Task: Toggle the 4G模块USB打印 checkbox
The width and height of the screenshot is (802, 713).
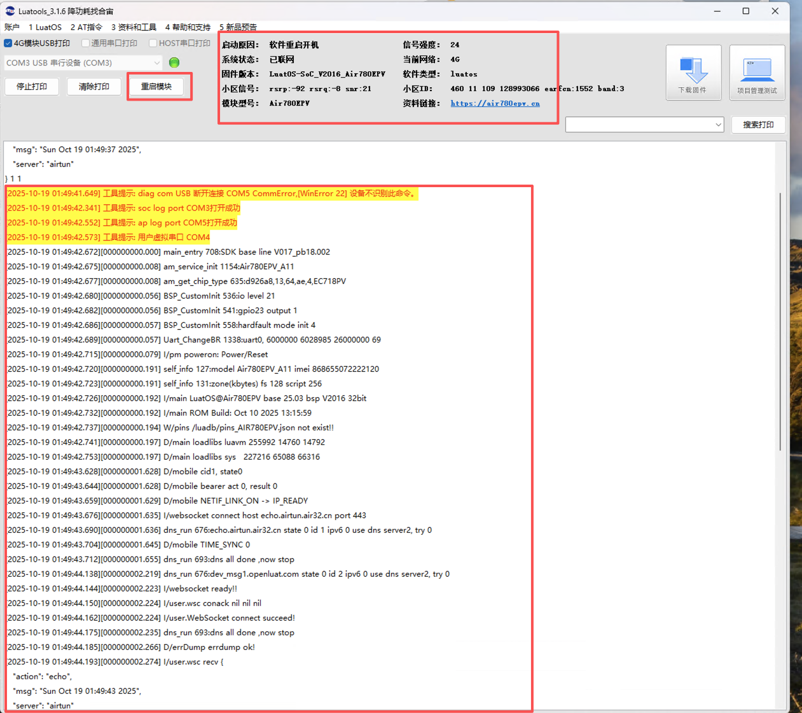Action: click(8, 43)
